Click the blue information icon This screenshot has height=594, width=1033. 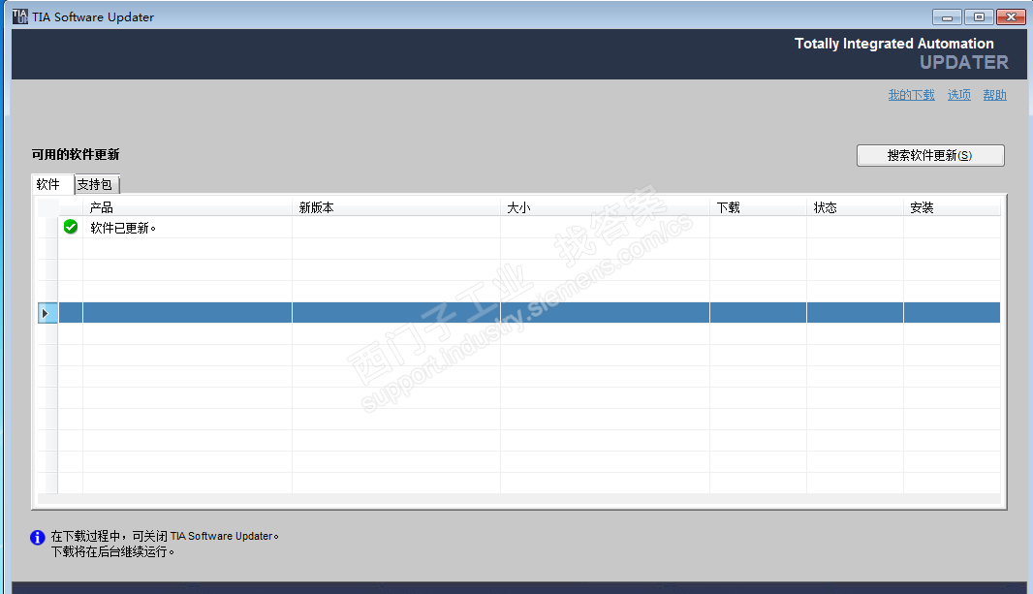click(x=38, y=538)
